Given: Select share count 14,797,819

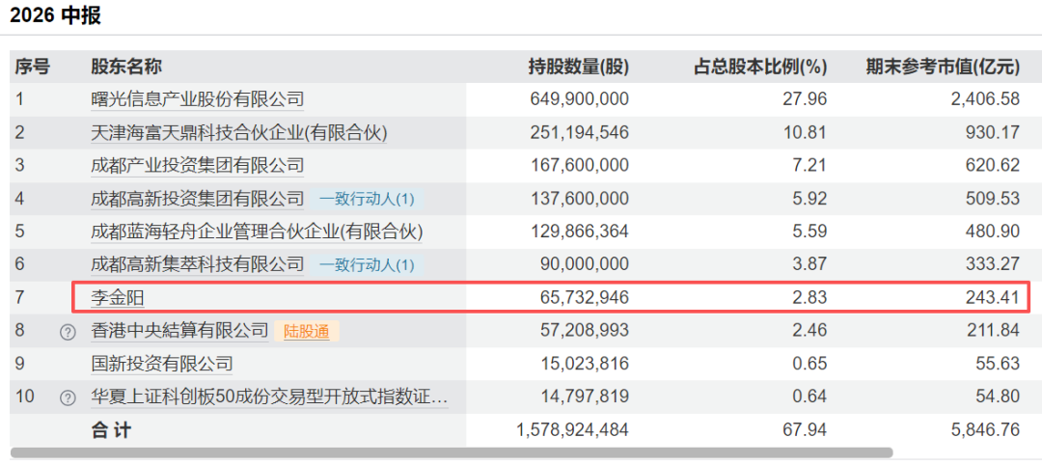Looking at the screenshot, I should coord(585,397).
